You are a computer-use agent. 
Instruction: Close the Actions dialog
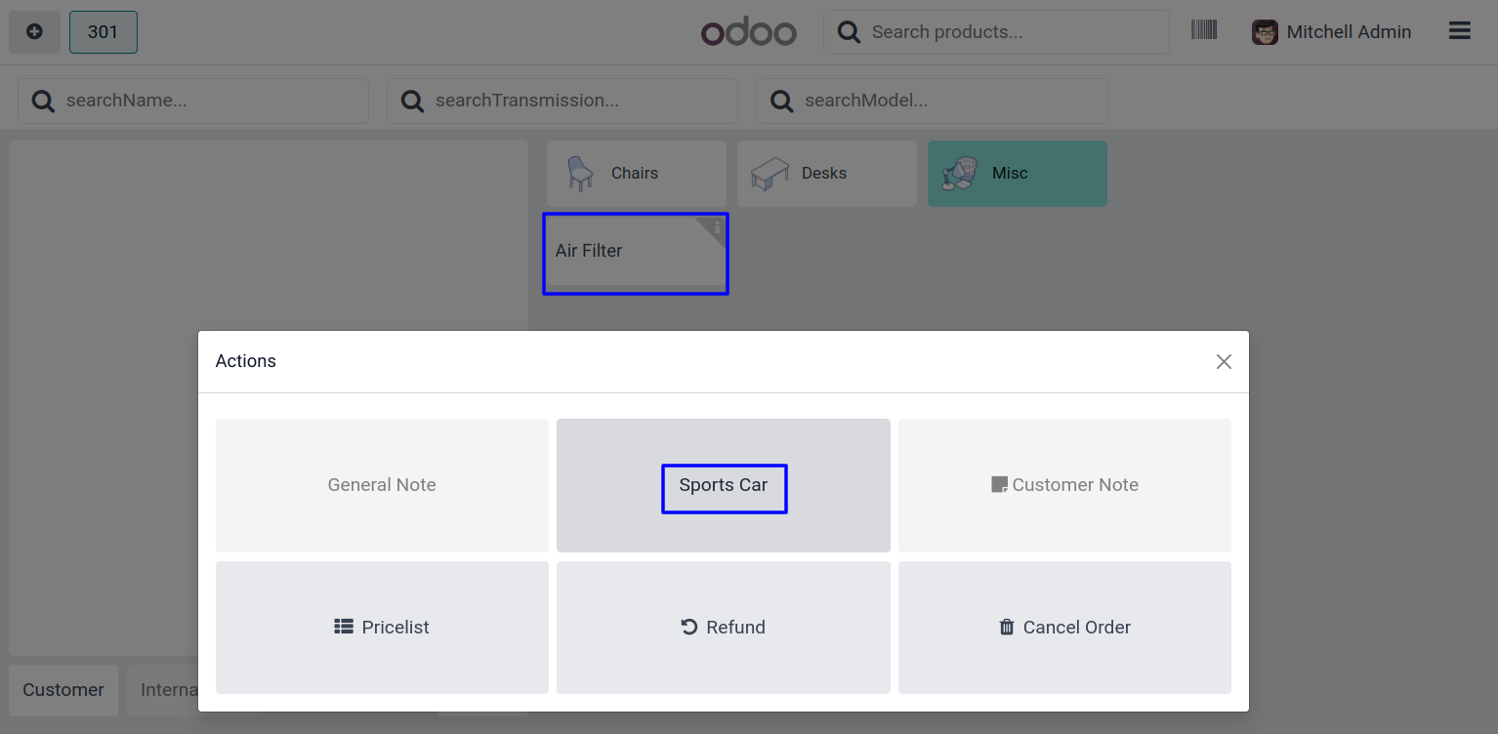click(1224, 362)
